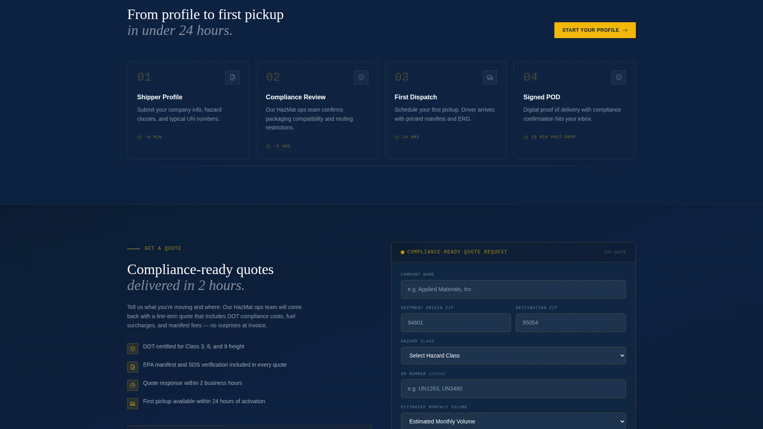Image resolution: width=763 pixels, height=429 pixels.
Task: Click the step number 03
Action: coord(402,77)
